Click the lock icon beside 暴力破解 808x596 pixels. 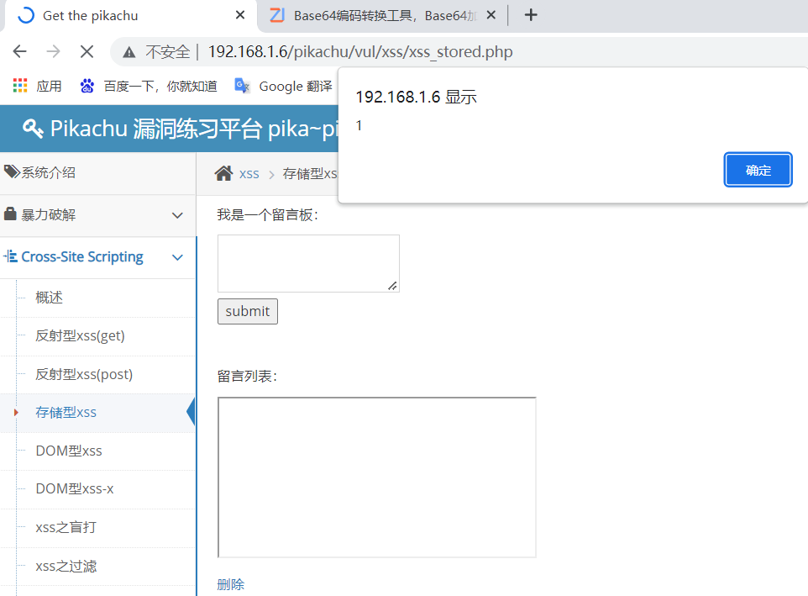tap(11, 216)
